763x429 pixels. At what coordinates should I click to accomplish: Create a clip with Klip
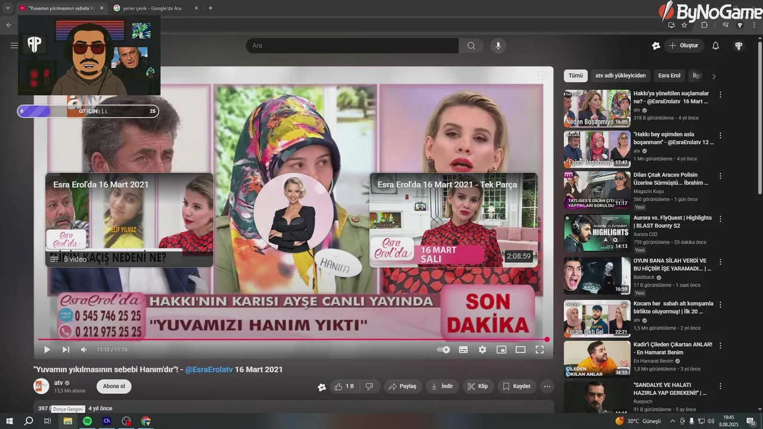tap(477, 387)
